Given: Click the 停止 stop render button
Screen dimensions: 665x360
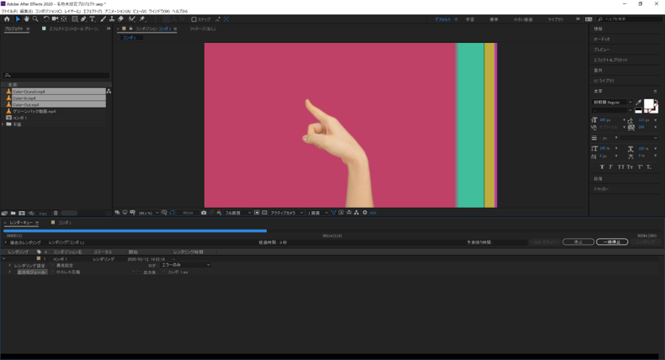Looking at the screenshot, I should click(x=578, y=241).
